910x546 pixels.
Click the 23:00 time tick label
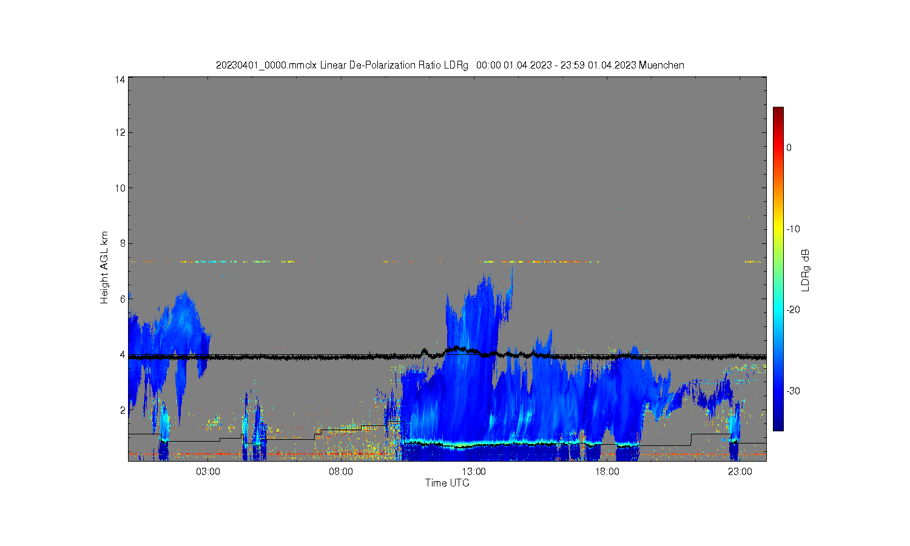[740, 472]
